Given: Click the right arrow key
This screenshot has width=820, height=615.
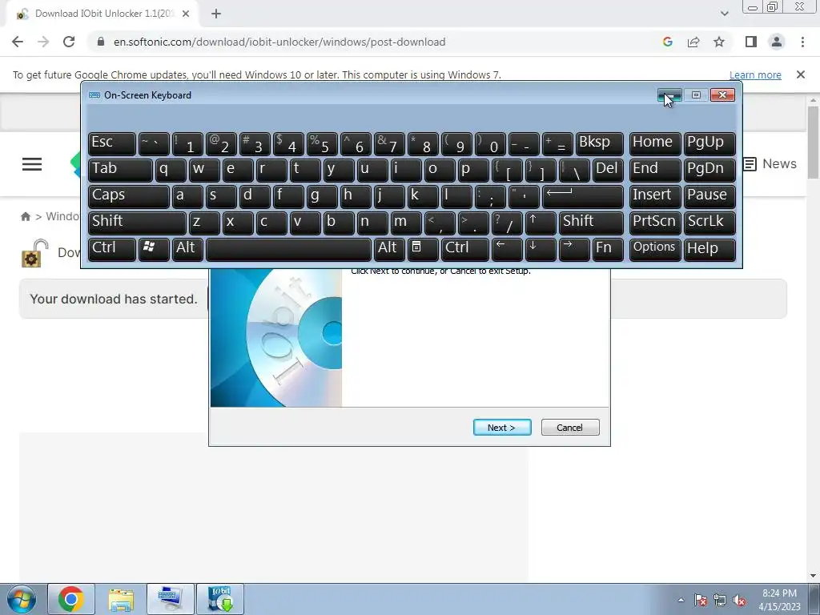Looking at the screenshot, I should (x=574, y=249).
